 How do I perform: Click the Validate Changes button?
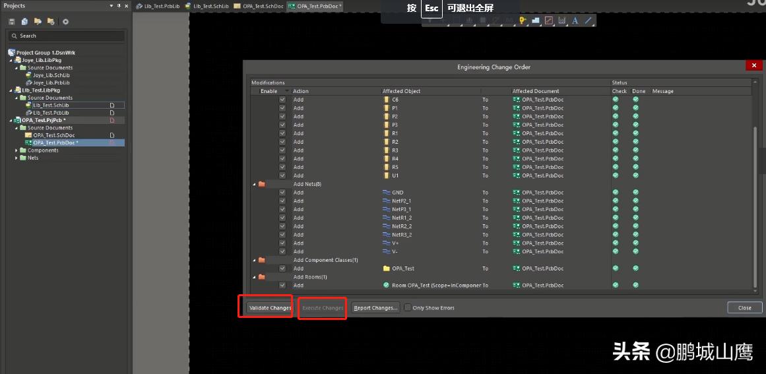[x=270, y=308]
